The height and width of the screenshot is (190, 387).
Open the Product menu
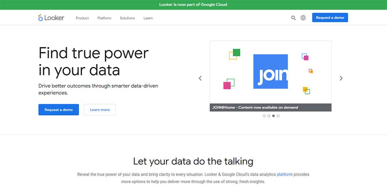pos(82,18)
